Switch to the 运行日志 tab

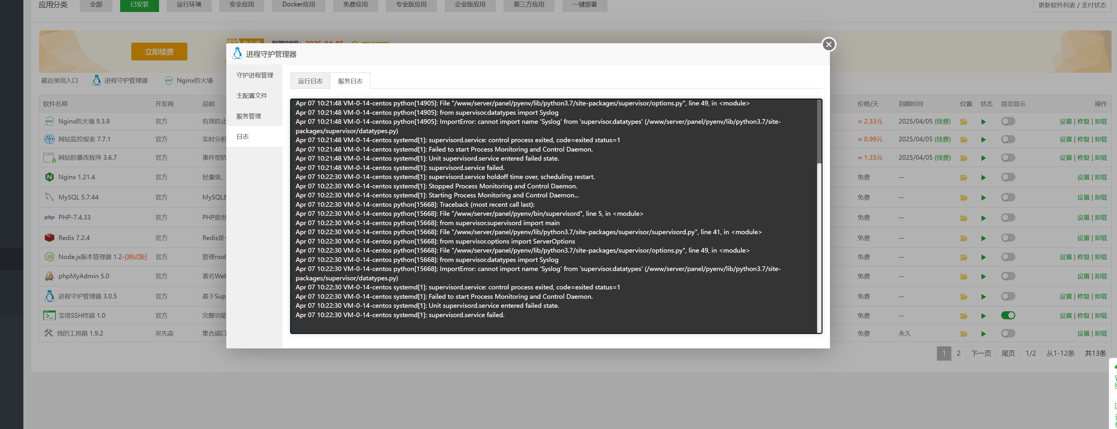coord(310,81)
